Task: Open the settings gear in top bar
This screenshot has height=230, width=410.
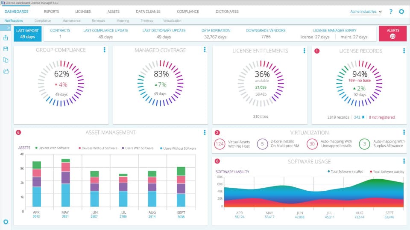Action: [x=401, y=12]
